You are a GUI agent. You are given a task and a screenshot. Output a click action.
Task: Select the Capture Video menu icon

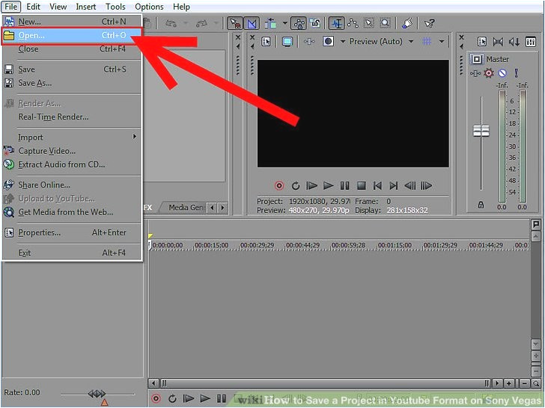(x=9, y=151)
